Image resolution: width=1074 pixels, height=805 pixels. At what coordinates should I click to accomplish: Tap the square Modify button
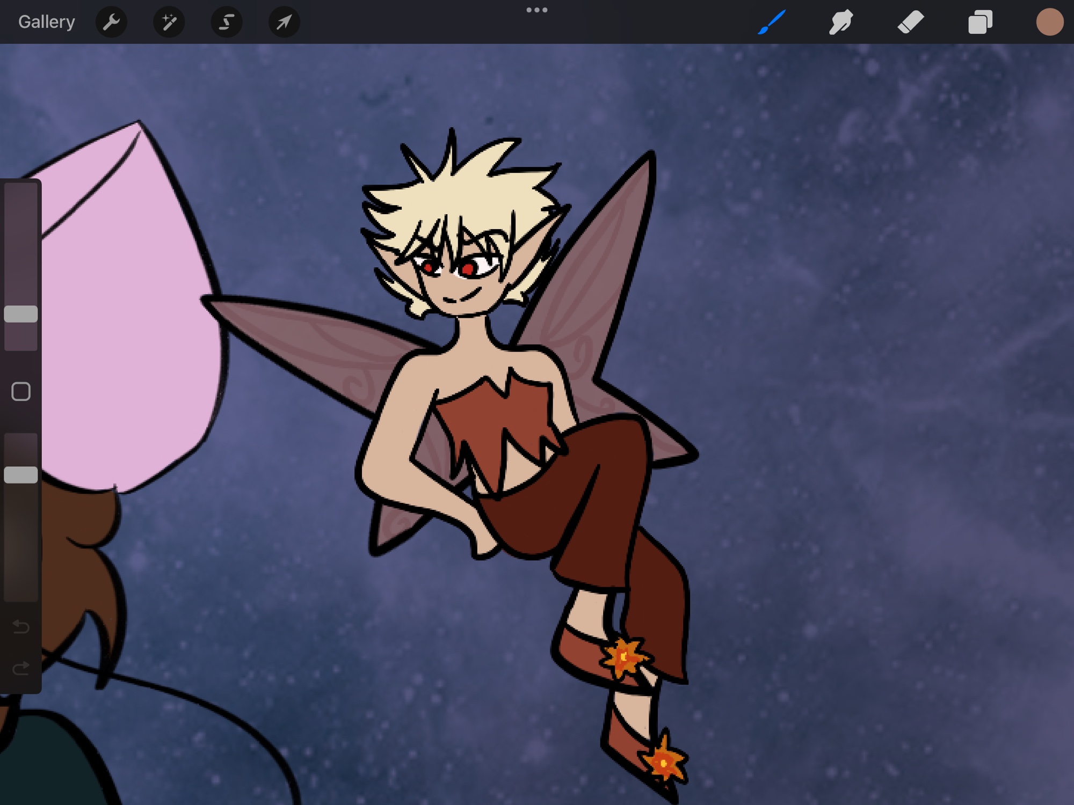point(21,392)
